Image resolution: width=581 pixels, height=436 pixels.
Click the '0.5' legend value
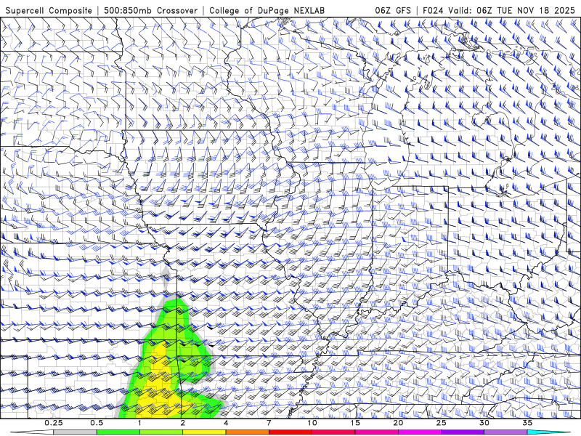(x=97, y=423)
